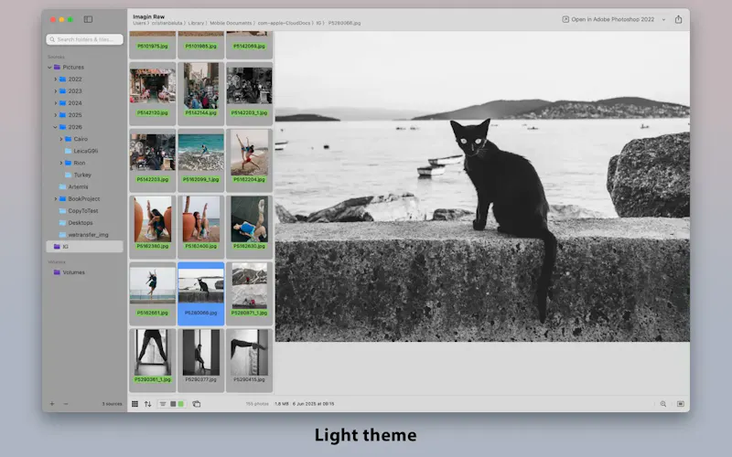Select thumbnail P5162400.jpg
The height and width of the screenshot is (457, 732).
(x=200, y=227)
